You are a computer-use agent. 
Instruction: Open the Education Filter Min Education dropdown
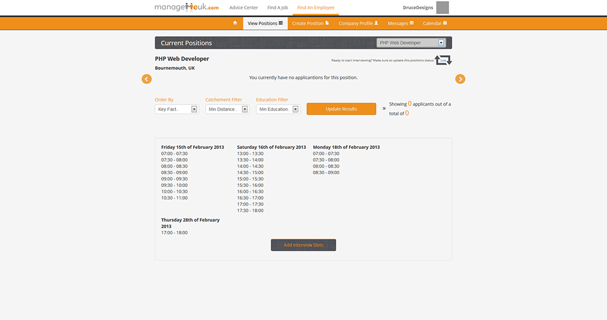277,109
